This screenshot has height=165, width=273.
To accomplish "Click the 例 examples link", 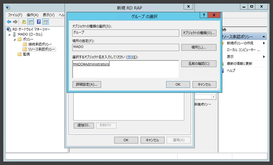I will click(129, 57).
